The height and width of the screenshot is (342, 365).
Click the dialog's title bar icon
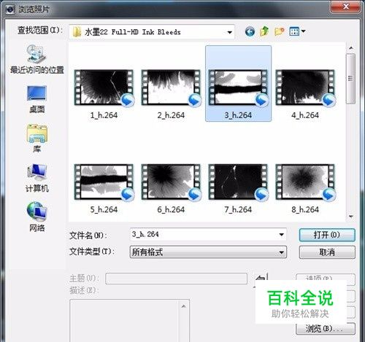coord(10,9)
